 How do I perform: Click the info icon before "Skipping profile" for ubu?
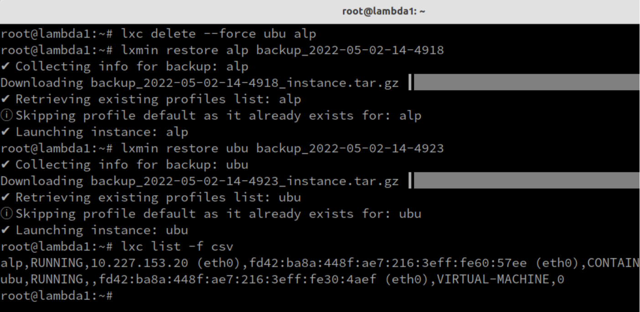click(6, 214)
